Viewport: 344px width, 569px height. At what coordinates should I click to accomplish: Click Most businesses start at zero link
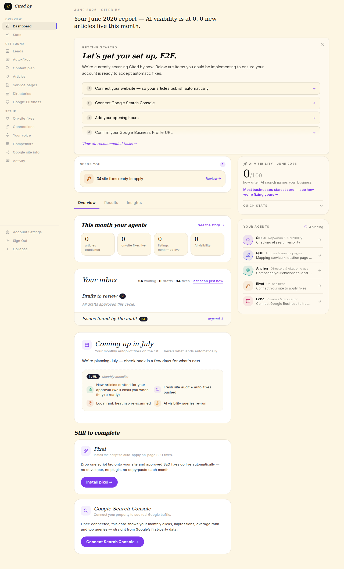click(x=278, y=192)
